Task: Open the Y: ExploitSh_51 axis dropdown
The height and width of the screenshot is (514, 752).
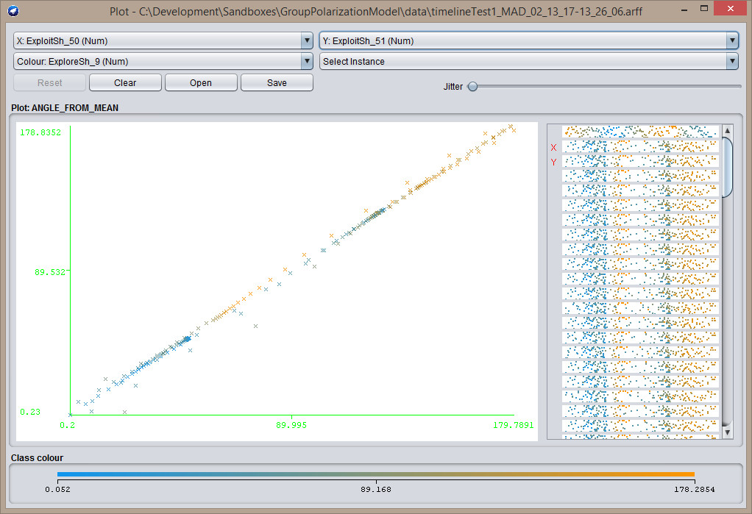Action: click(x=528, y=41)
